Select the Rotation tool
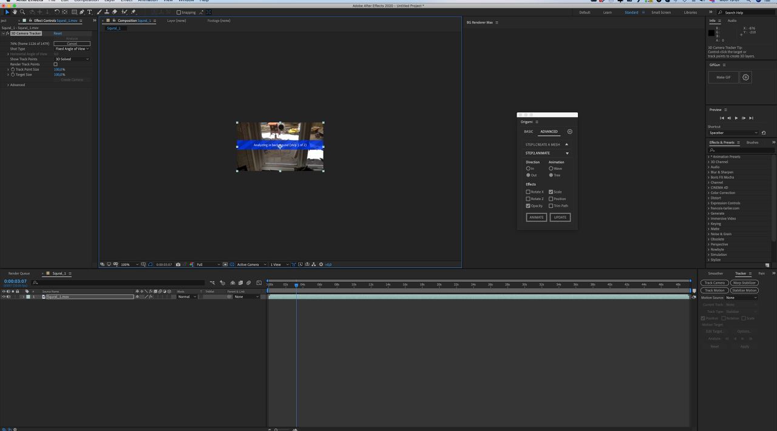This screenshot has width=777, height=431. [x=56, y=12]
